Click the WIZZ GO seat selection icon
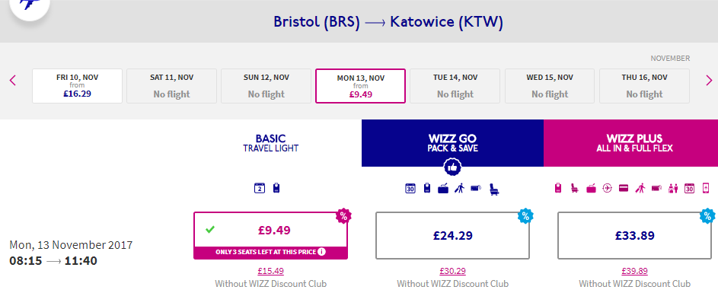This screenshot has width=718, height=293. [494, 189]
